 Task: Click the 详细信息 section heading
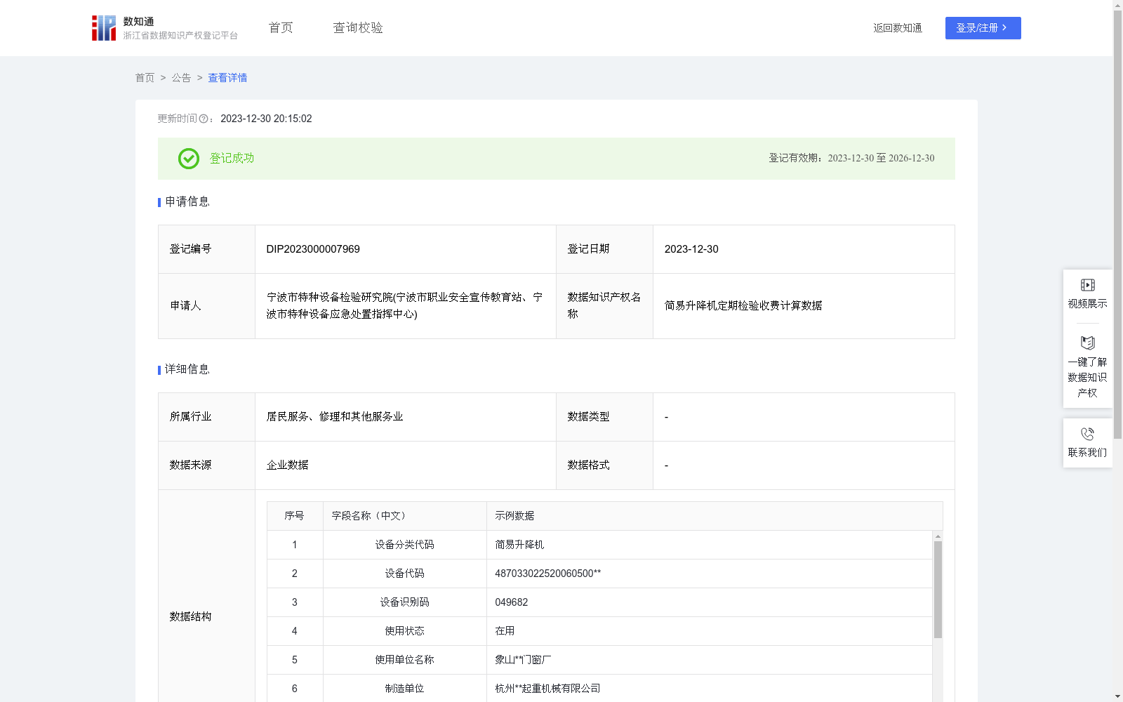(187, 370)
